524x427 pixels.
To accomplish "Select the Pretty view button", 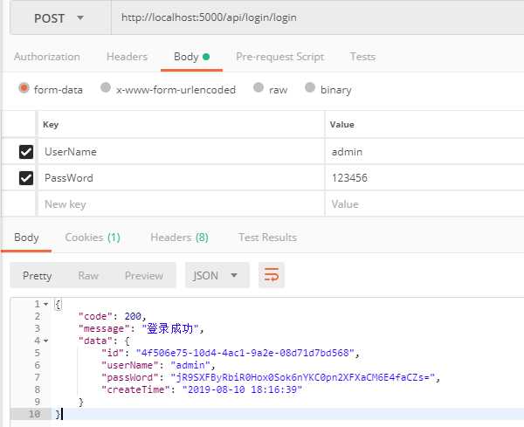I will pos(37,276).
